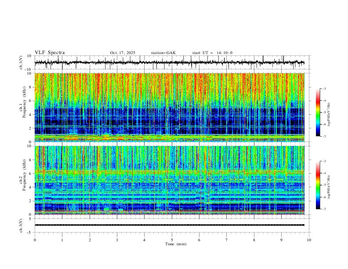This screenshot has width=348, height=269.
Task: Click the "ch.3(V)" axis label
Action: (21, 225)
